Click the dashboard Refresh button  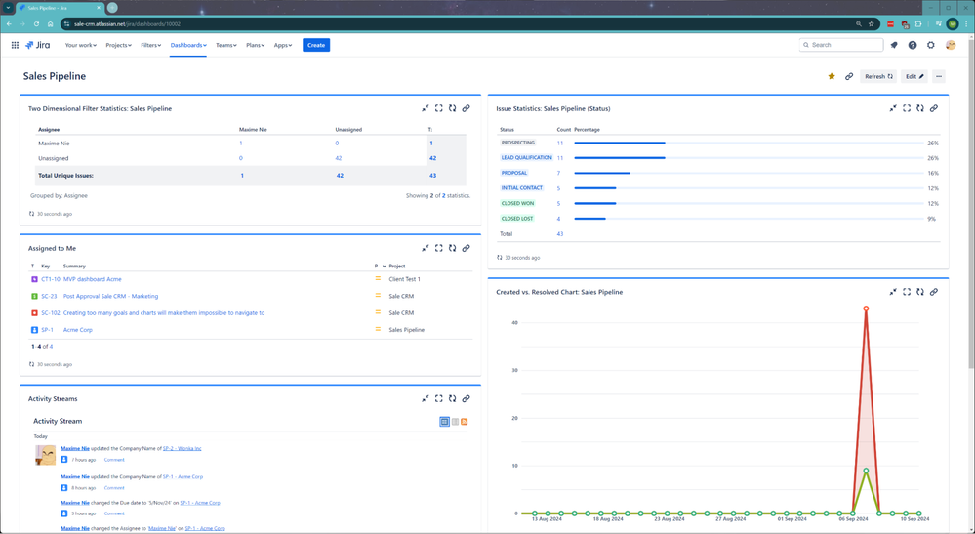pos(878,76)
